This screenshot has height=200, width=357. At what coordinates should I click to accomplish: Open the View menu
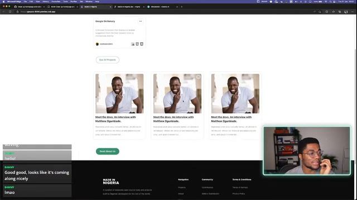(x=38, y=2)
